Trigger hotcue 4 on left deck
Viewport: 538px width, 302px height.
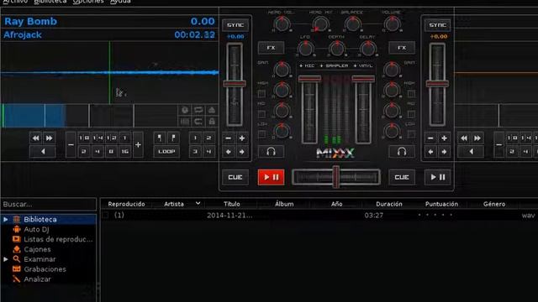208,151
